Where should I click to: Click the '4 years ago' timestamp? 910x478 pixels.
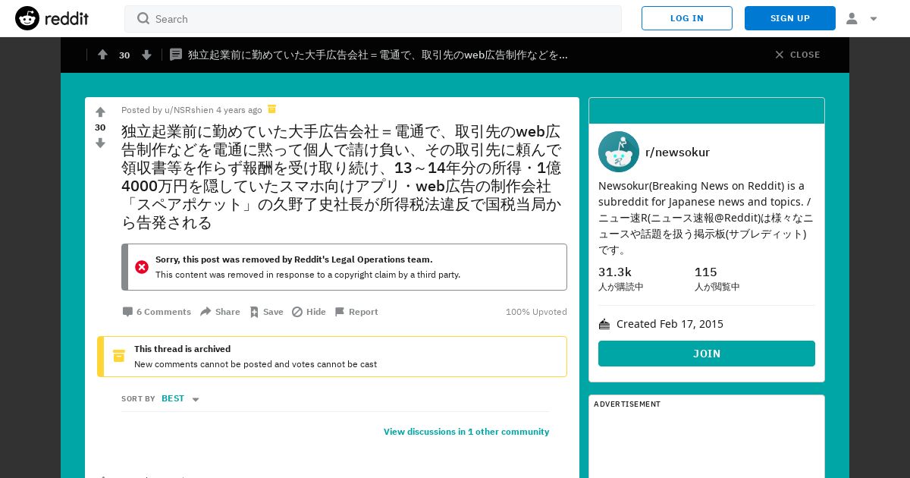239,110
